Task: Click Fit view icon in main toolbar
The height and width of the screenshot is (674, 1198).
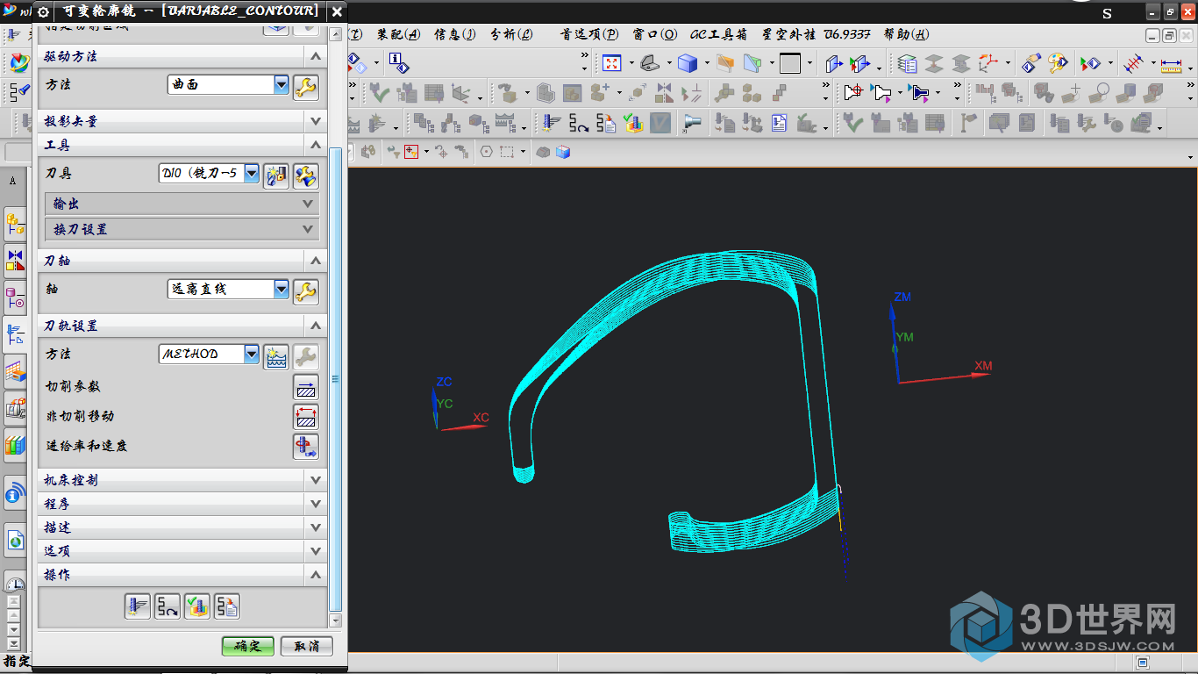Action: pyautogui.click(x=611, y=63)
